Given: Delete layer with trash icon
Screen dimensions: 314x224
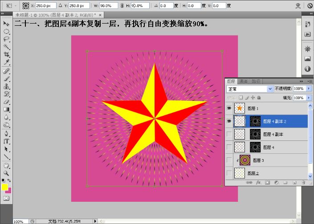Looking at the screenshot, I should pyautogui.click(x=303, y=182).
